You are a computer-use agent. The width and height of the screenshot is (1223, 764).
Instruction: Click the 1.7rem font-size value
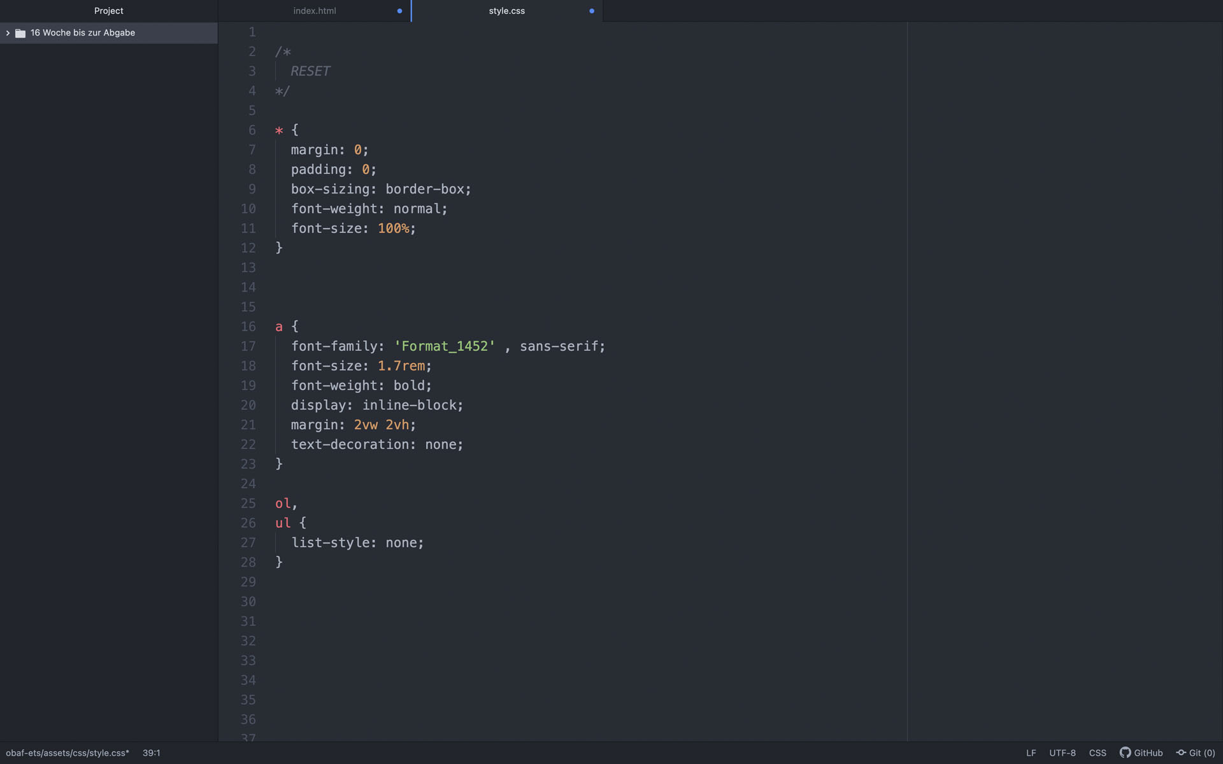[401, 366]
